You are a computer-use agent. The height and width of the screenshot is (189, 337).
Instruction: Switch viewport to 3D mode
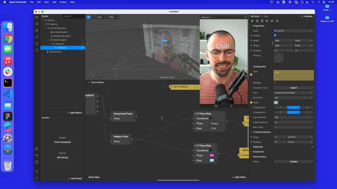coord(88,17)
